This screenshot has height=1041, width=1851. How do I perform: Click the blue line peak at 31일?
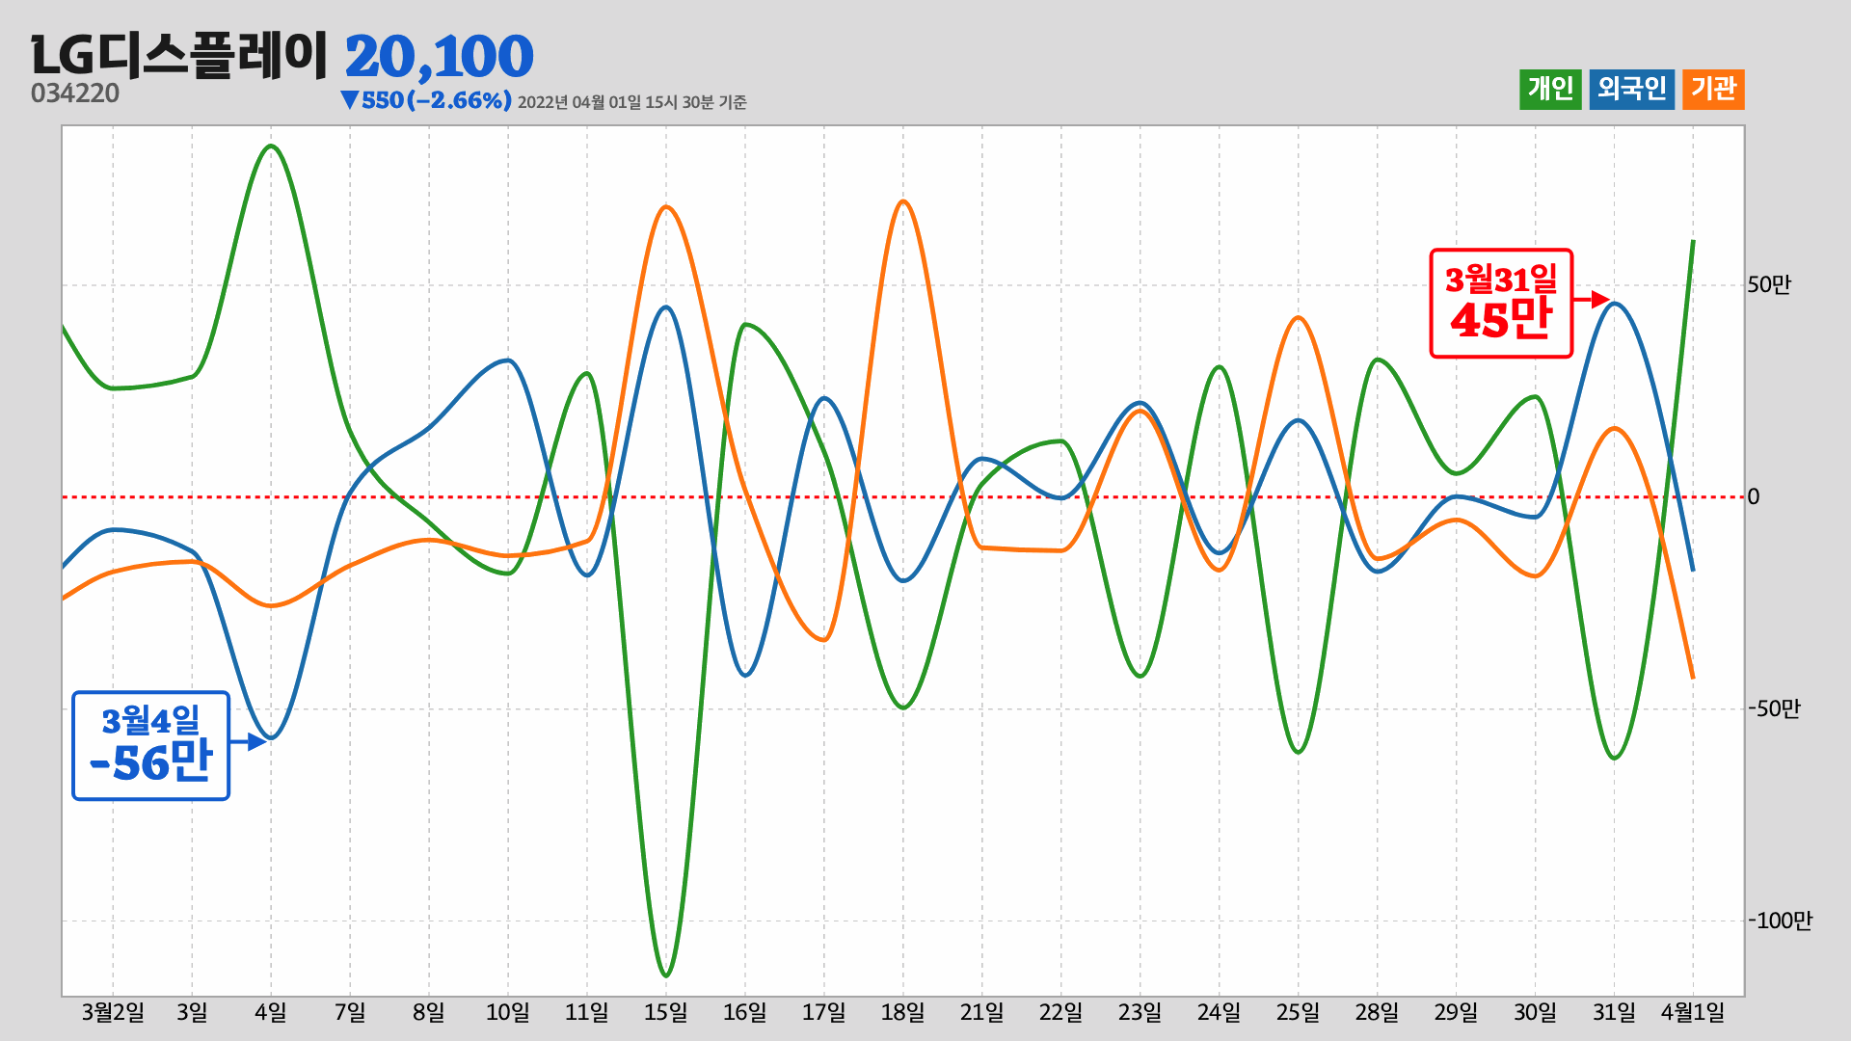coord(1615,304)
